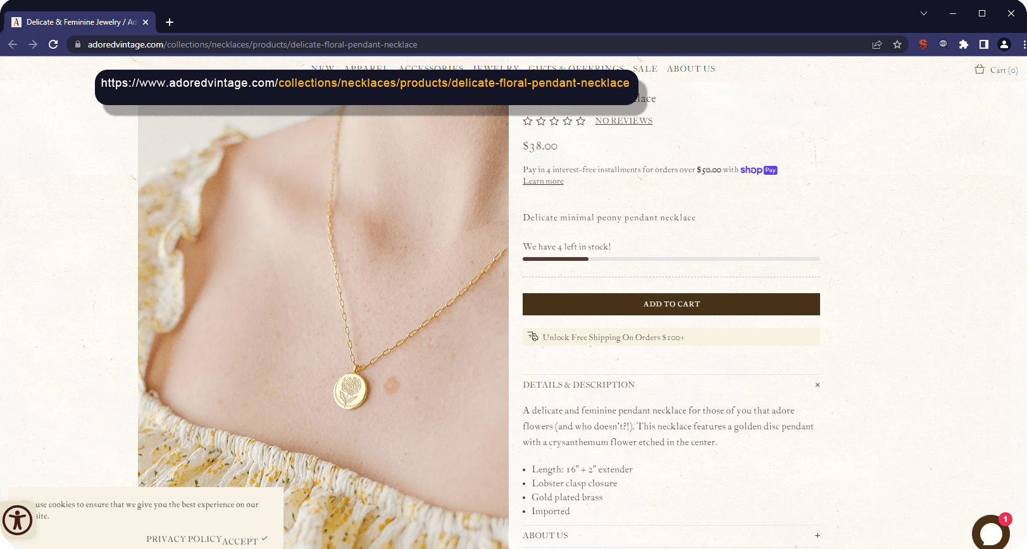Open tab search dropdown arrow
The height and width of the screenshot is (549, 1027).
pyautogui.click(x=924, y=13)
